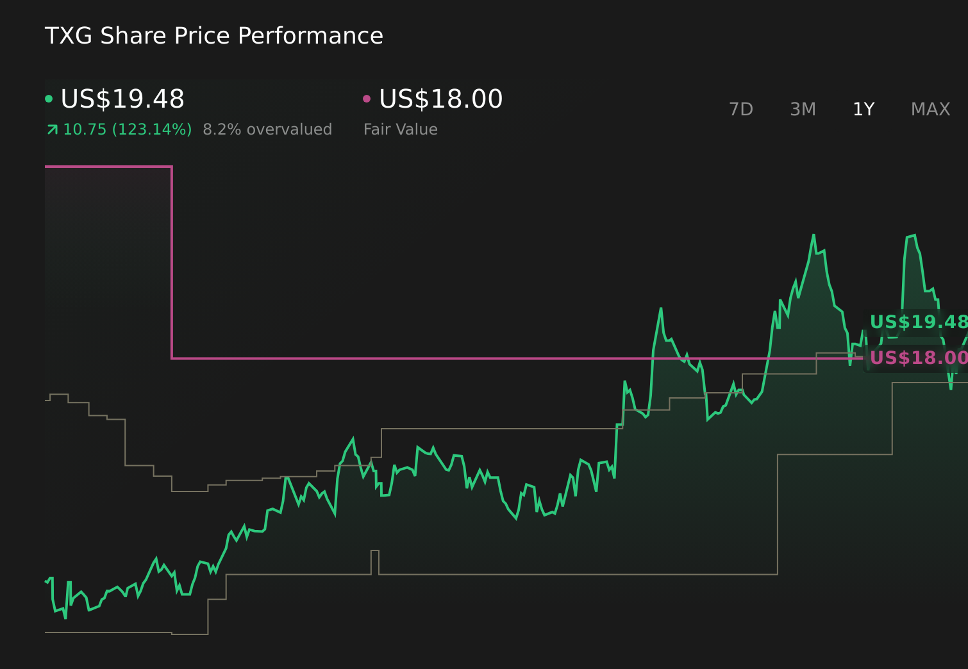Viewport: 968px width, 669px height.
Task: Open the 3M time range view
Action: 802,109
